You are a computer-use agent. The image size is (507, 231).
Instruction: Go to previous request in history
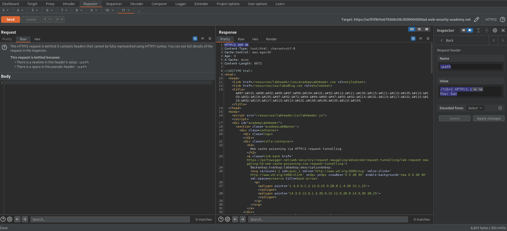pos(45,19)
